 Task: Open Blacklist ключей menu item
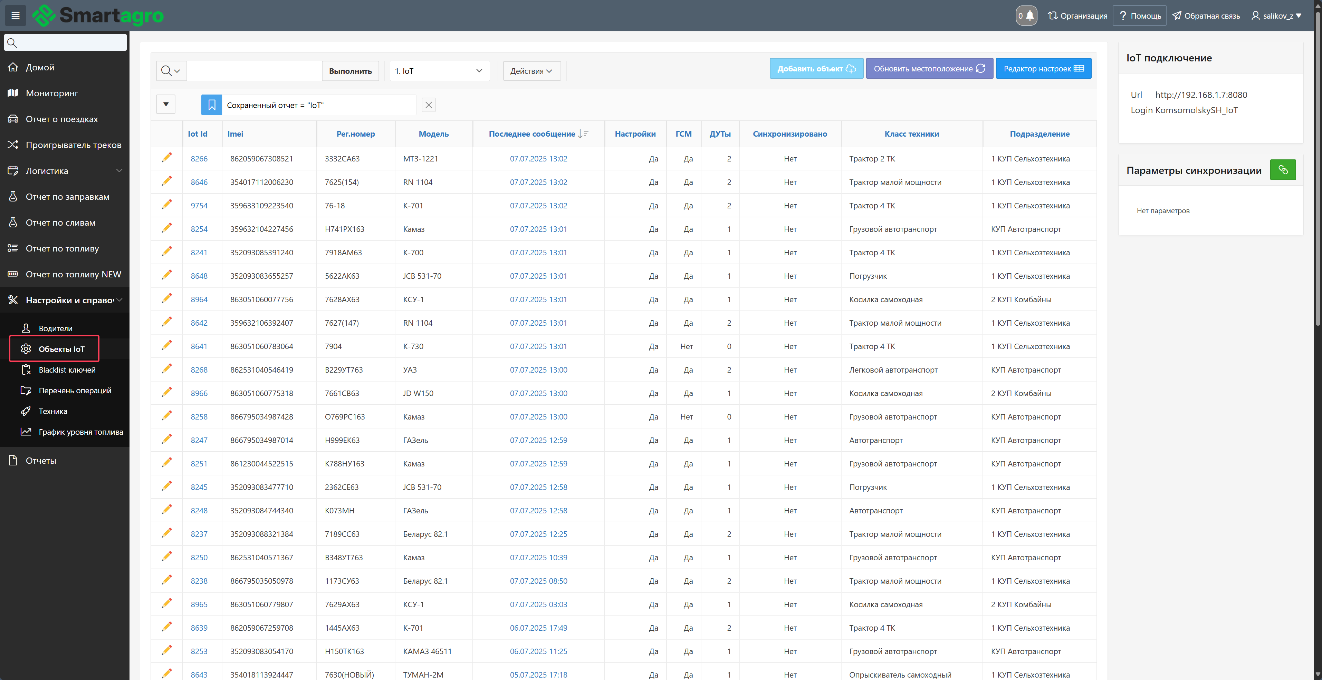click(x=67, y=370)
